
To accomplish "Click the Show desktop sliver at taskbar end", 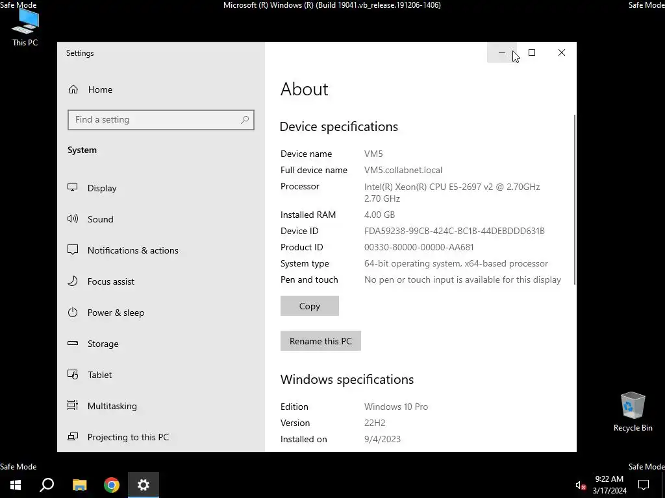I will coord(663,485).
